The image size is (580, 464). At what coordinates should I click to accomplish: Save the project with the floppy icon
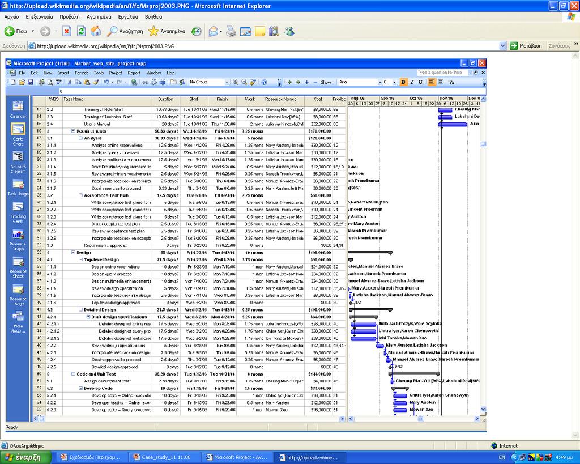tap(31, 82)
